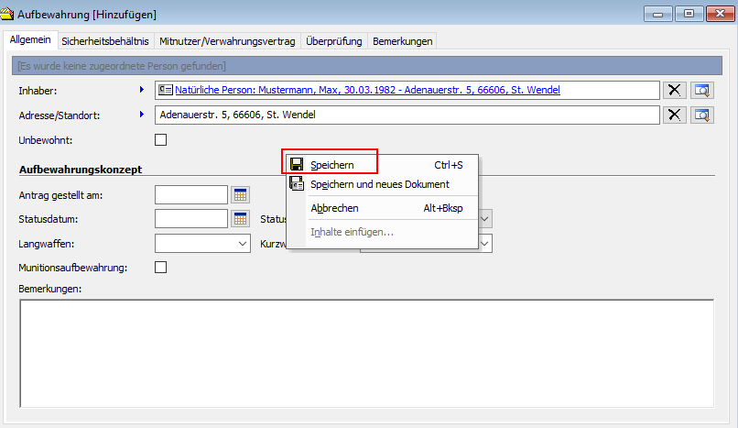This screenshot has width=738, height=428.
Task: Click blue arrow next to Inhaber label
Action: 142,90
